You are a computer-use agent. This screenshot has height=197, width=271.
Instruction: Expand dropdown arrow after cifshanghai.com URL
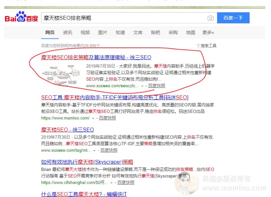[x=111, y=183]
